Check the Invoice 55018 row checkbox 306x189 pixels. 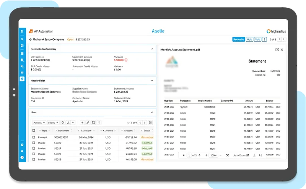coord(34,159)
